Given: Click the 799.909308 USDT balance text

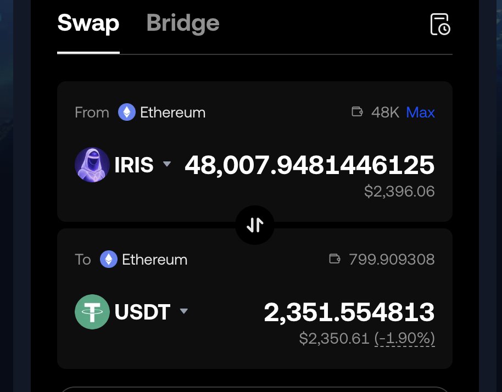Looking at the screenshot, I should pos(392,259).
